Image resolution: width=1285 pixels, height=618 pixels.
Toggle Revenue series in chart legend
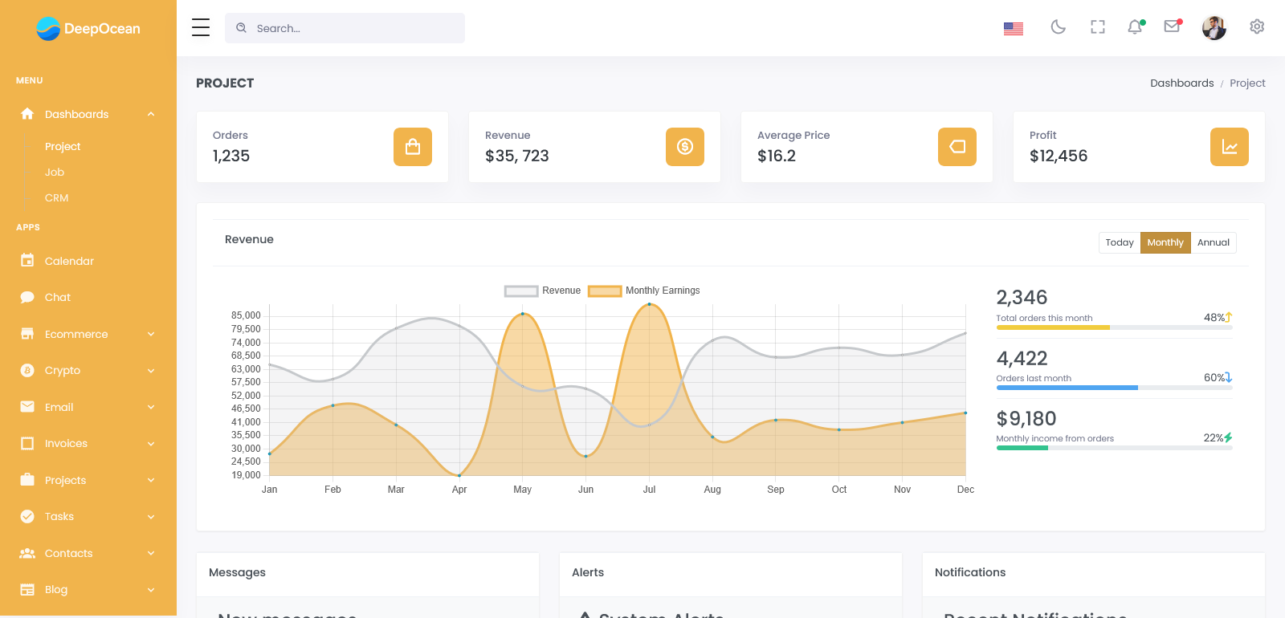(542, 291)
